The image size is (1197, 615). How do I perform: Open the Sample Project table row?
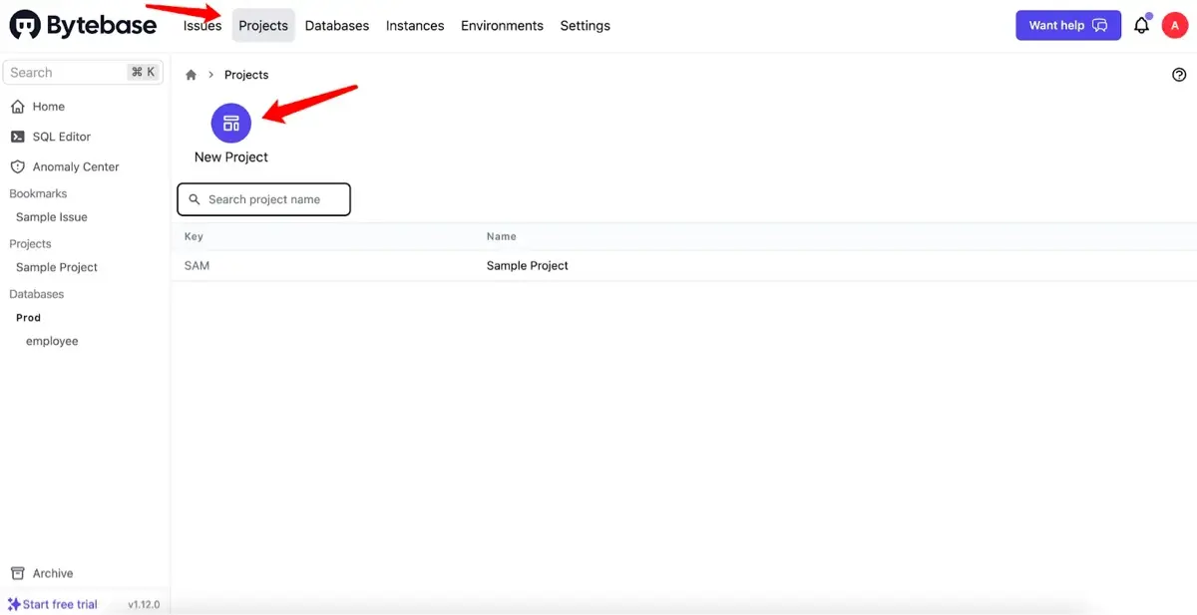(527, 266)
